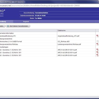Click the browser address bar URL
Screen dimensions: 99x99
[40, 6]
